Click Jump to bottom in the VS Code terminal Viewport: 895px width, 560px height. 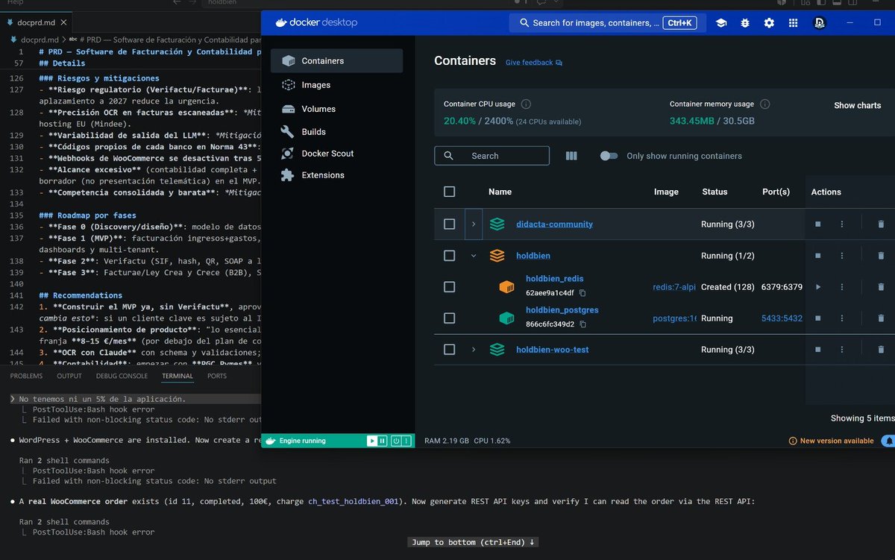click(x=474, y=542)
